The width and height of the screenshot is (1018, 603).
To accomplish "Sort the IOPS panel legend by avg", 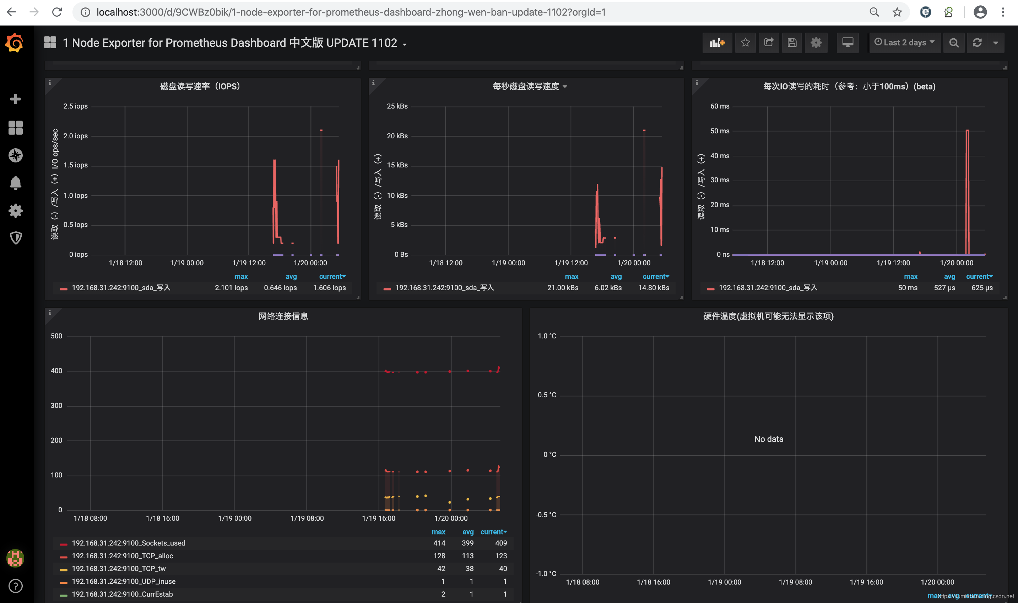I will click(291, 276).
